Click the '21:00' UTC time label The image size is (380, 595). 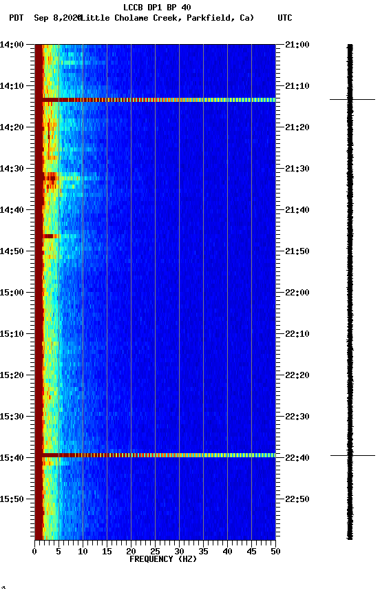tap(297, 45)
